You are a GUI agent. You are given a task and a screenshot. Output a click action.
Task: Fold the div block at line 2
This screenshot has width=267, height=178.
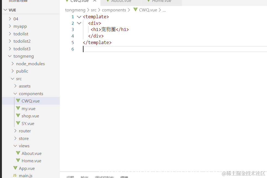pos(79,23)
